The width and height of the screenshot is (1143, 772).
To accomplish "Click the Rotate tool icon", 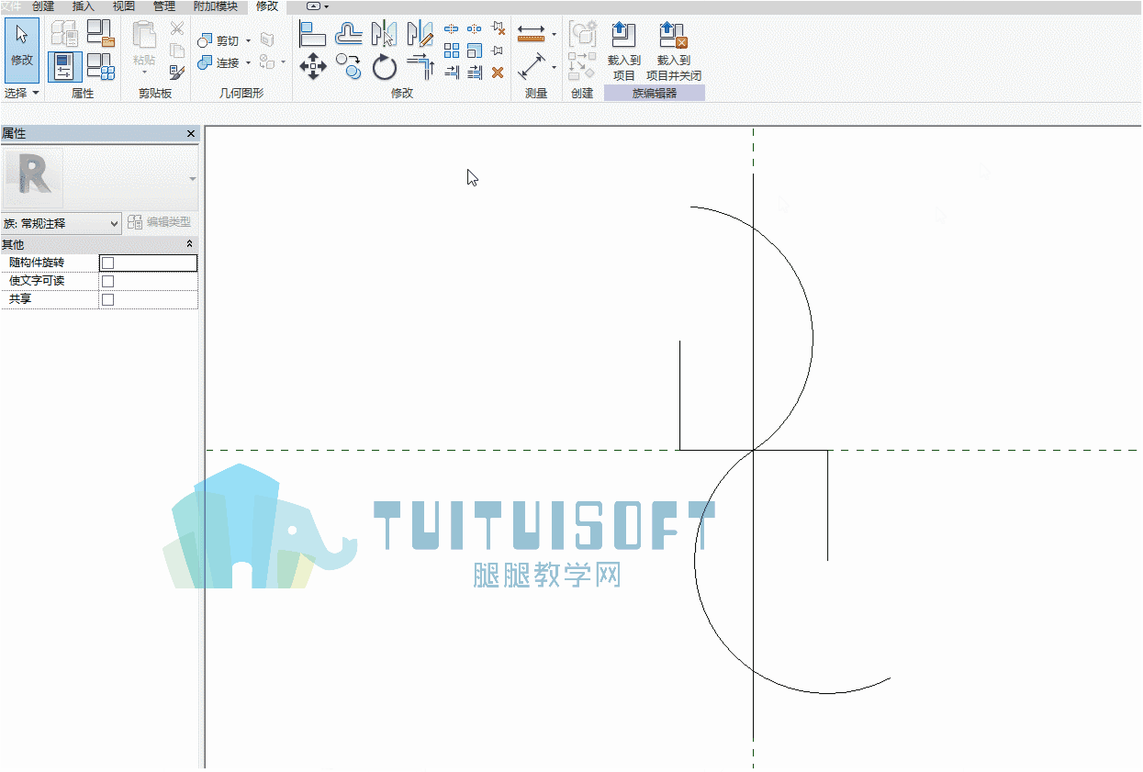I will [x=384, y=67].
